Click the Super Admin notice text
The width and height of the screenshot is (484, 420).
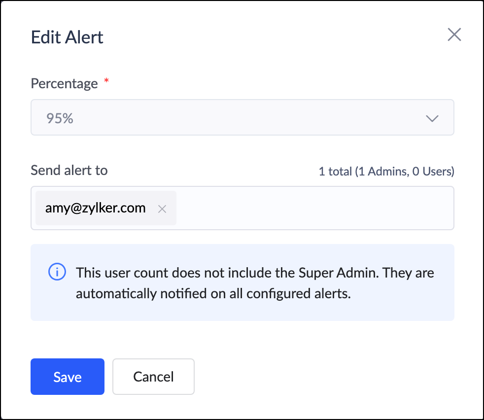click(x=254, y=273)
